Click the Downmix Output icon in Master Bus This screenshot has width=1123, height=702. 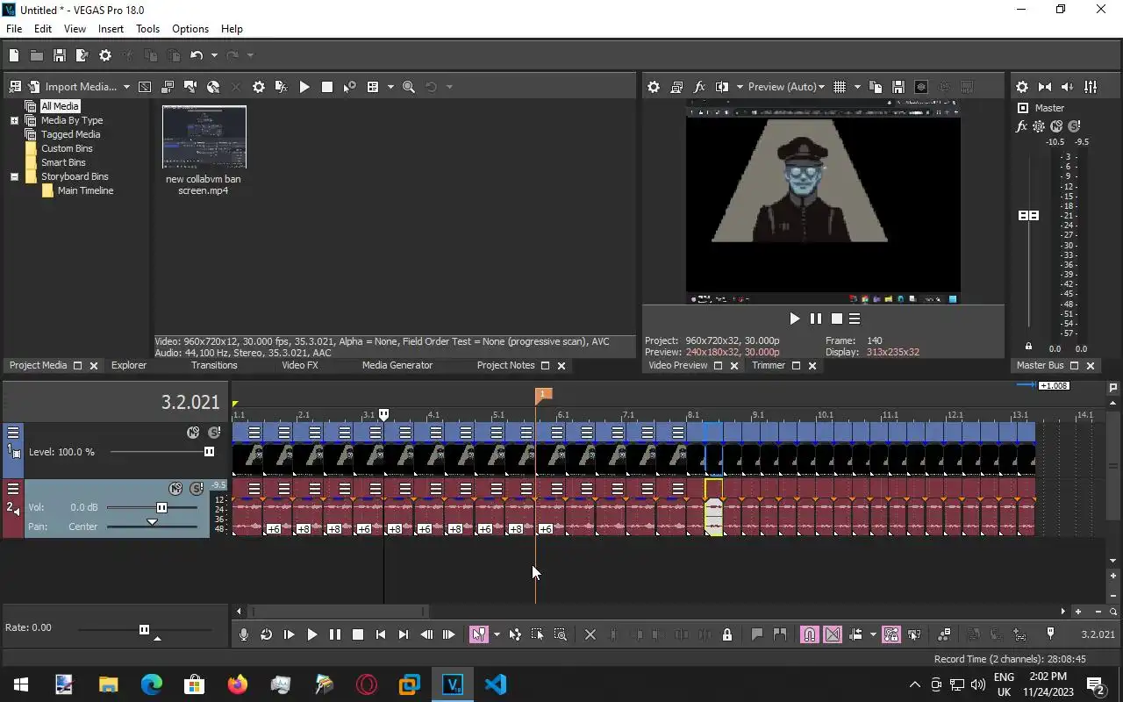[x=1045, y=87]
